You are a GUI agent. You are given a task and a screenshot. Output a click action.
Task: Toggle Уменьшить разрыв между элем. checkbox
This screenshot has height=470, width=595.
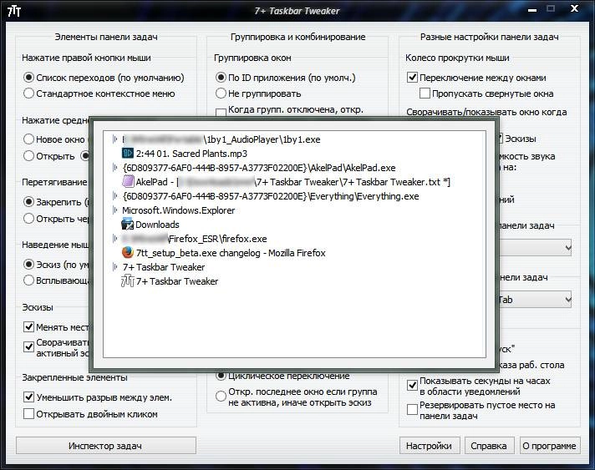(29, 397)
